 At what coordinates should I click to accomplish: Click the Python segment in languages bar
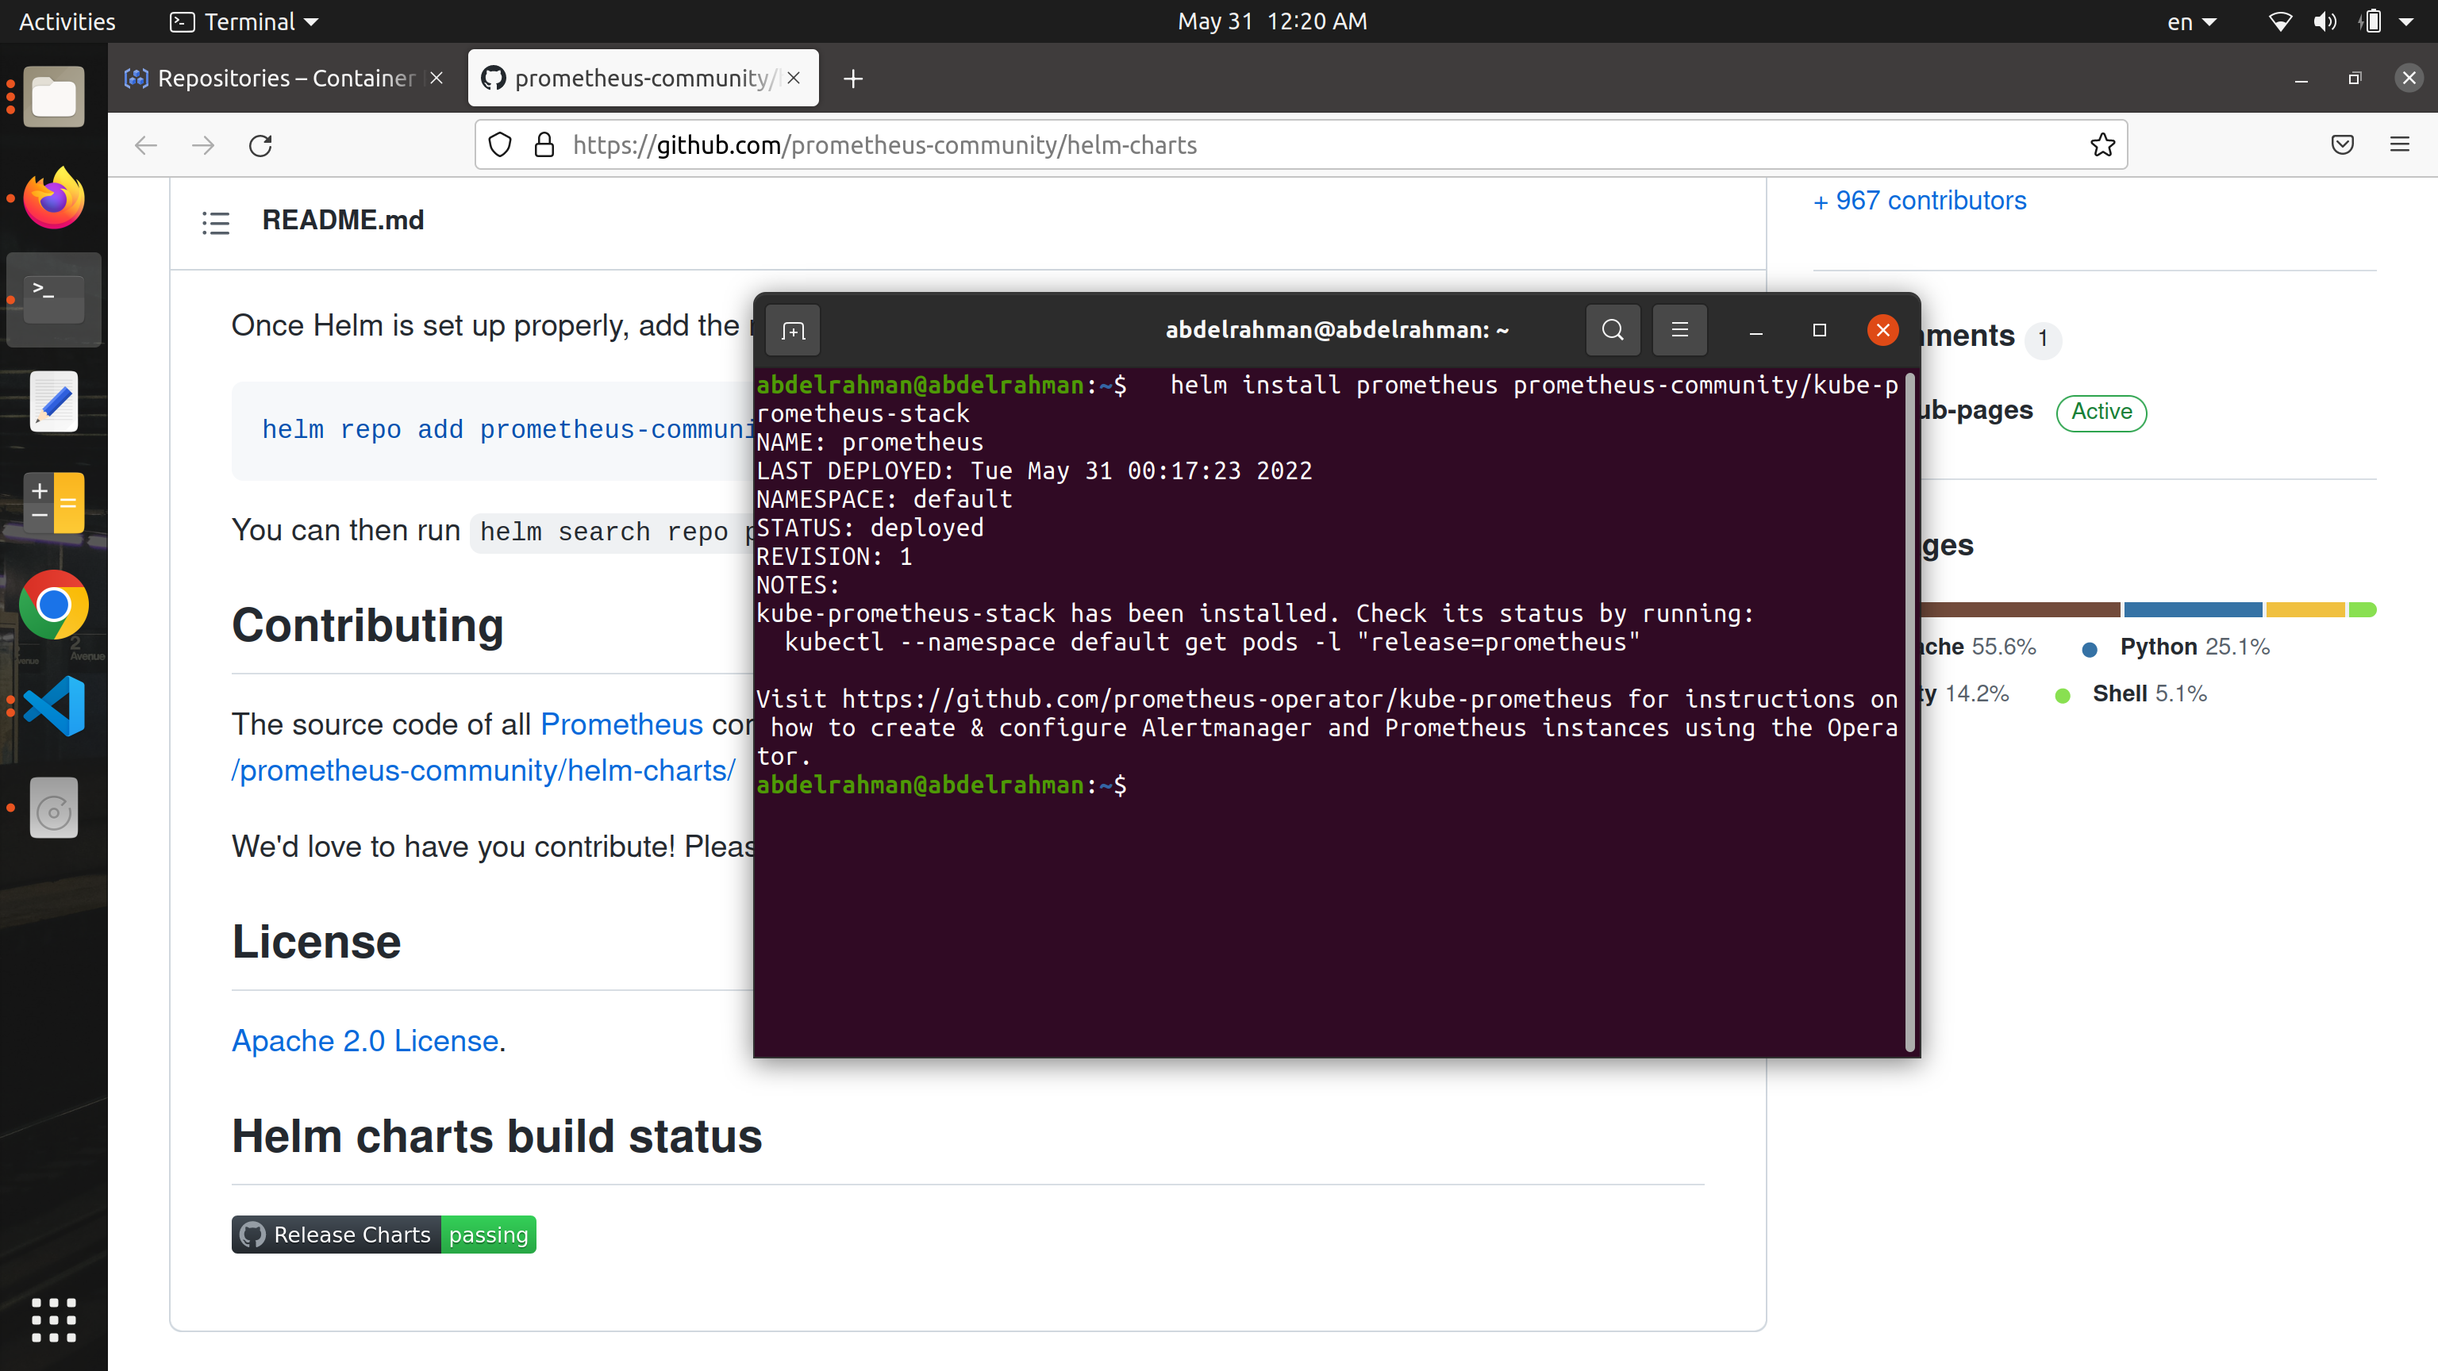click(x=2193, y=609)
